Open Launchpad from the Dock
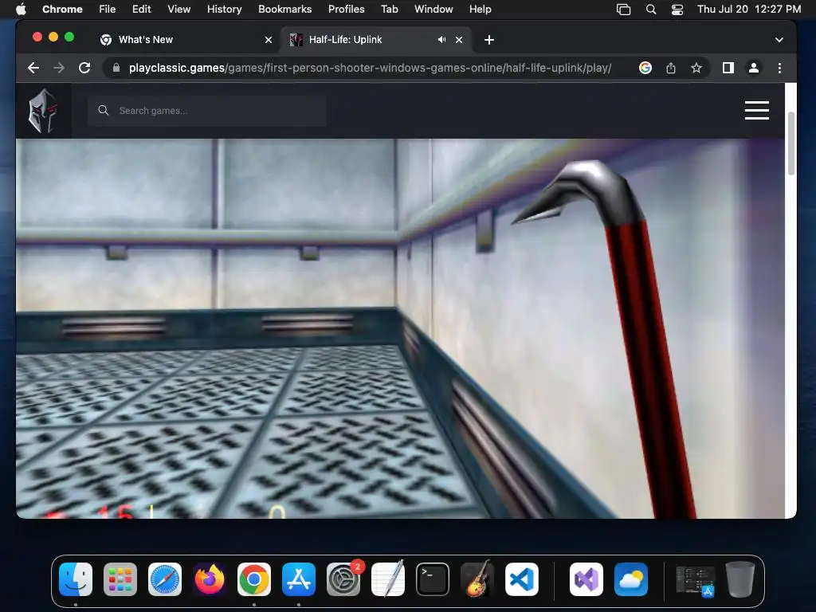 (x=120, y=579)
